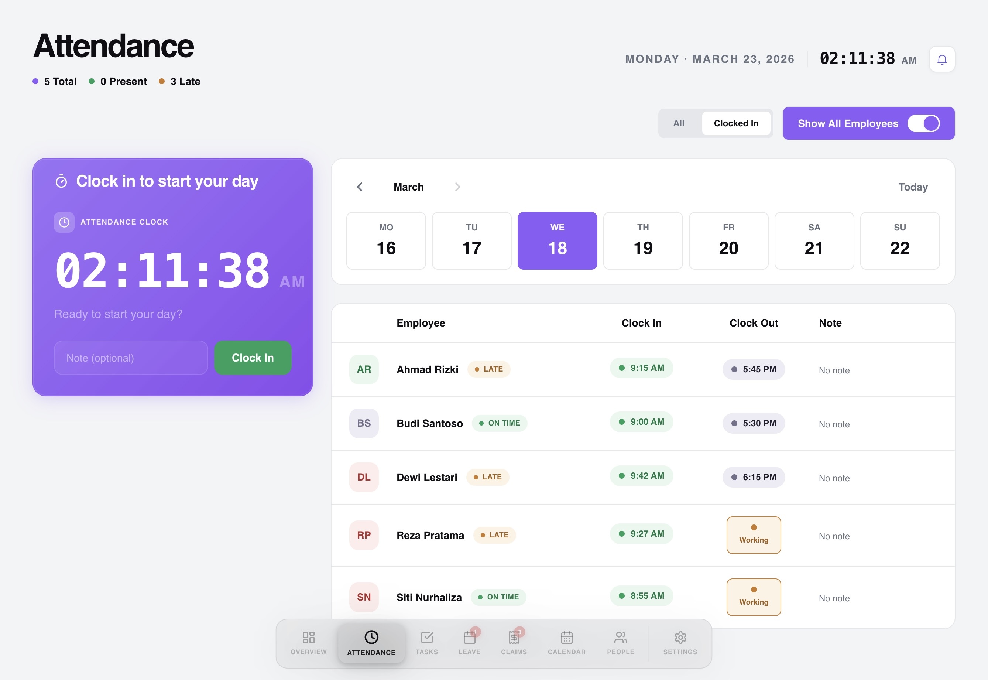Select Friday the 20th in the date strip
988x680 pixels.
coord(728,241)
